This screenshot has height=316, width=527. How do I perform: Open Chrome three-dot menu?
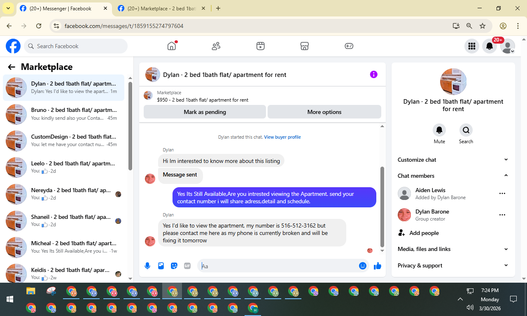click(x=518, y=26)
